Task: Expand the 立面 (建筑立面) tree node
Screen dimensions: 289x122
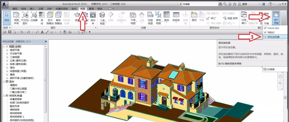Action: (x=7, y=61)
